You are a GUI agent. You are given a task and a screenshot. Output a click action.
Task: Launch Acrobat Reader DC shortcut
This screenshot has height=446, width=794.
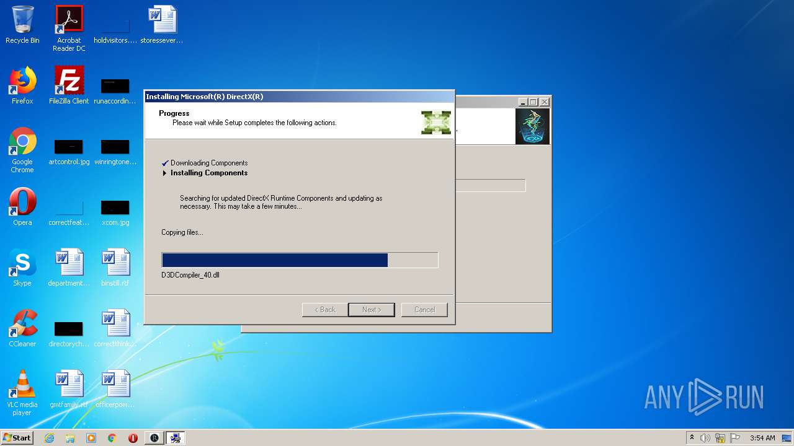pos(69,28)
